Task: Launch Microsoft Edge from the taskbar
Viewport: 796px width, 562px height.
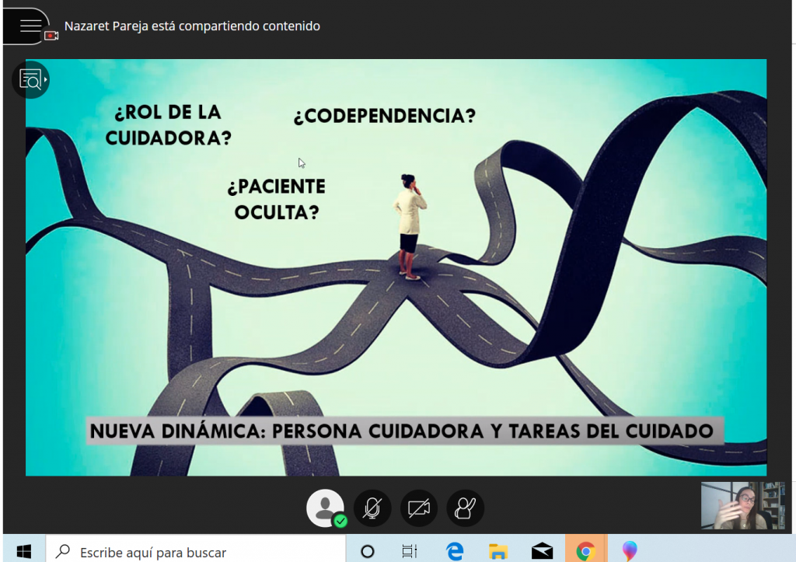Action: point(455,551)
